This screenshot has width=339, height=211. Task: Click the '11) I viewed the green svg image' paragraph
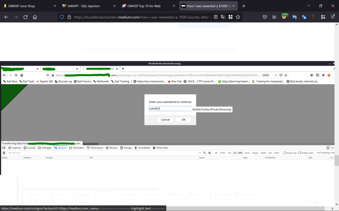coord(157,50)
